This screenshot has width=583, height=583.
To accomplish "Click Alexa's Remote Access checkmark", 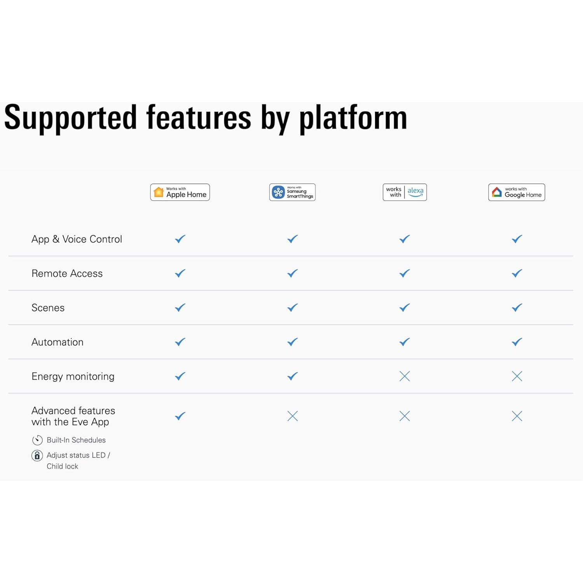I will 405,273.
